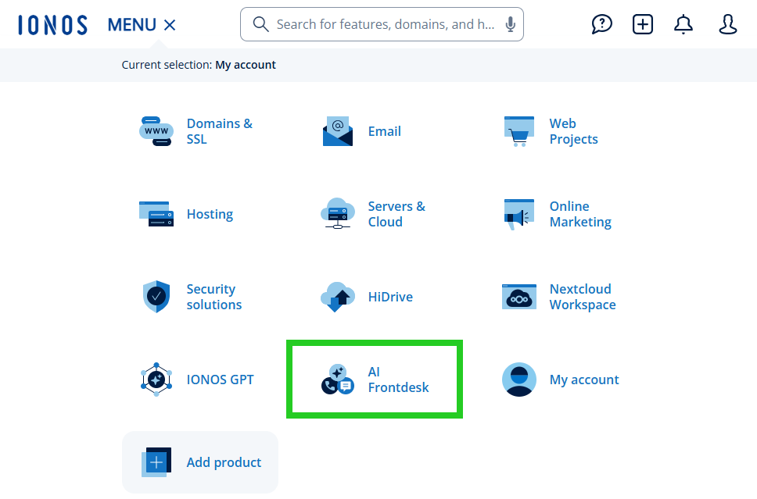Click the Nextcloud Workspace icon
Viewport: 757px width, 499px height.
pos(519,297)
